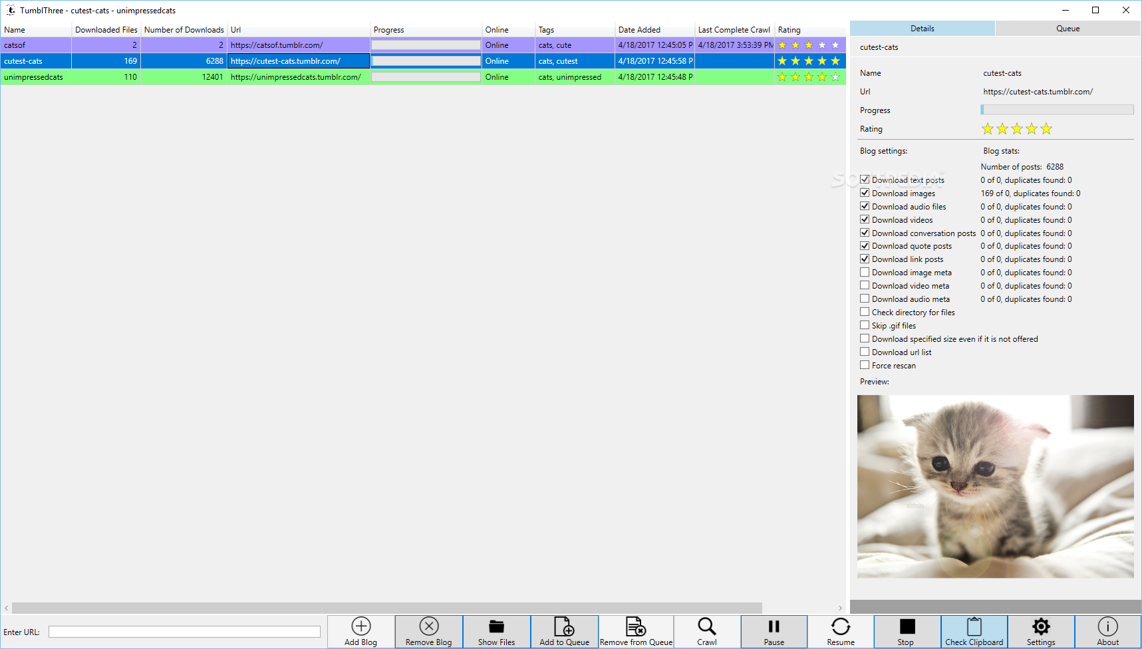
Task: Switch to the Queue tab
Action: (1068, 29)
